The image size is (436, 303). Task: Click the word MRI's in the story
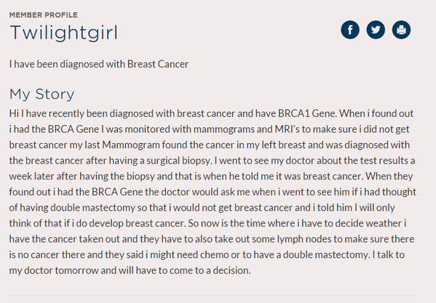(288, 129)
